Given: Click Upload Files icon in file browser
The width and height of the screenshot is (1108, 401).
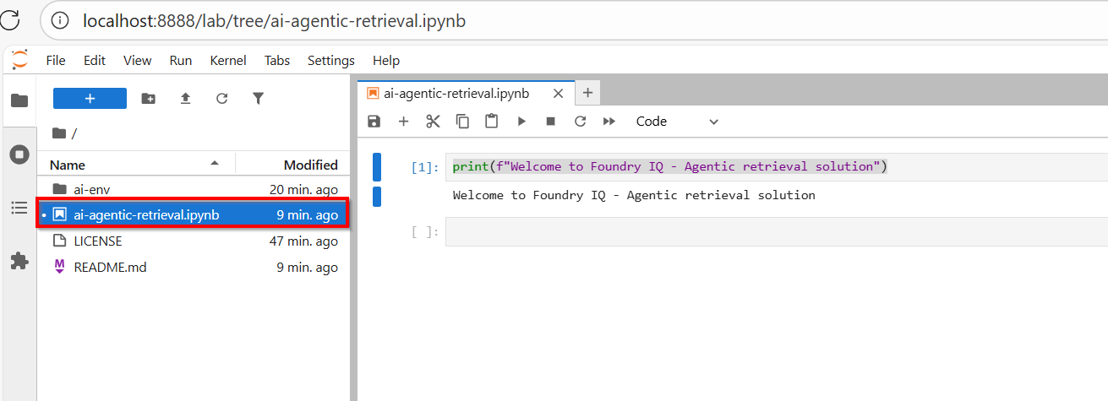Looking at the screenshot, I should click(185, 99).
